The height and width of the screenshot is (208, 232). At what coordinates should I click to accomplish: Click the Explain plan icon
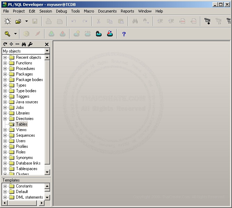click(x=77, y=34)
